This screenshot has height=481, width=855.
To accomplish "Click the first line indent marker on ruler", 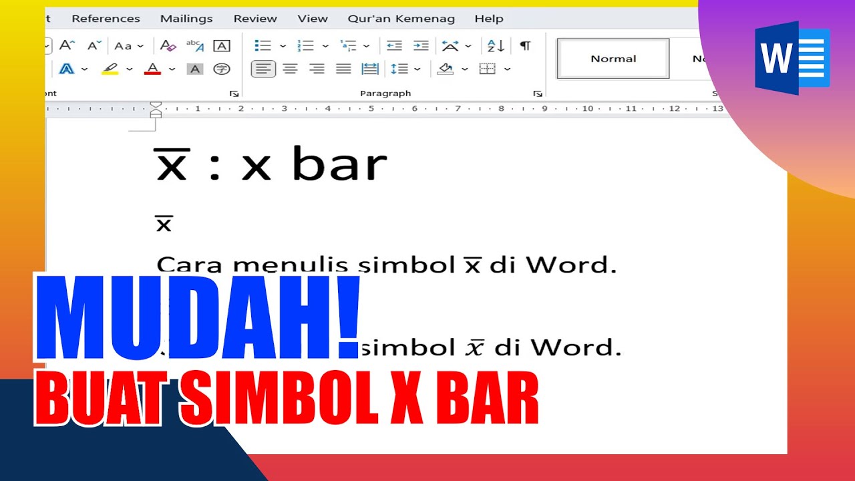I will [156, 106].
